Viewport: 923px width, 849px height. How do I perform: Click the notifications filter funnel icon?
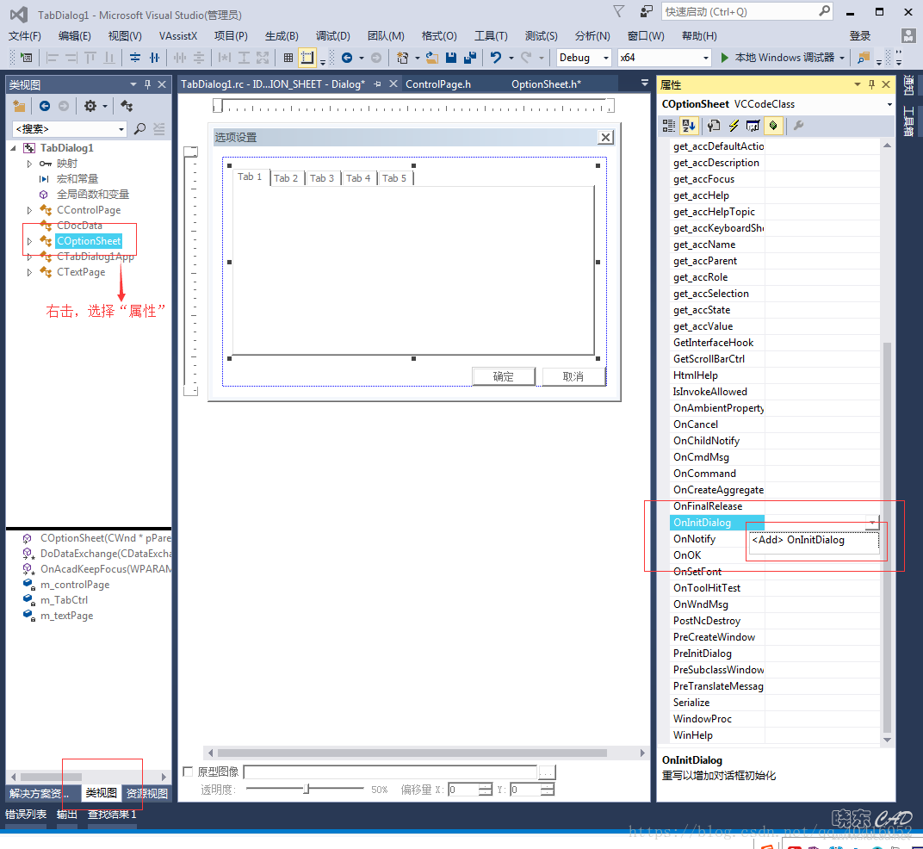618,11
